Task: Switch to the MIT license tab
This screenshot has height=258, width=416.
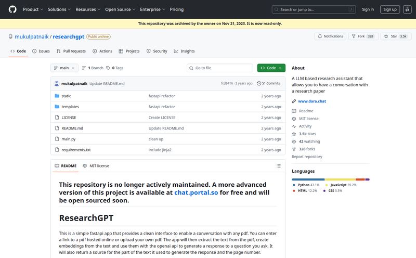Action: [96, 166]
